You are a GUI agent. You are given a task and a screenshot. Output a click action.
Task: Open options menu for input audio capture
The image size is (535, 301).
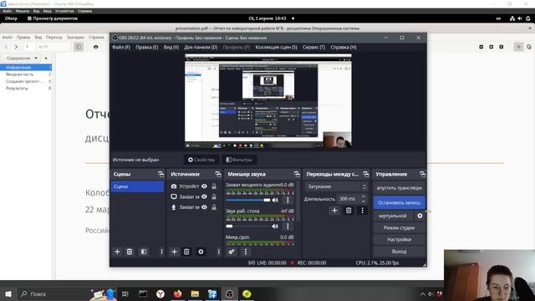(x=288, y=200)
